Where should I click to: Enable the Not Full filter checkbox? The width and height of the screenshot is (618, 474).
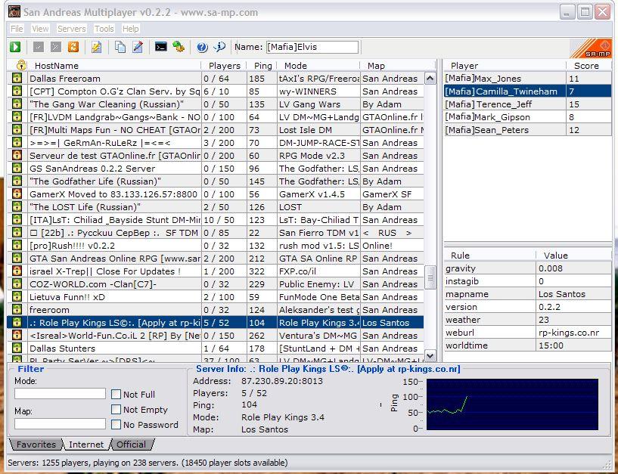[x=116, y=395]
